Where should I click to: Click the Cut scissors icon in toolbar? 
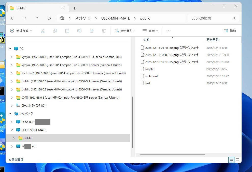(x=43, y=31)
